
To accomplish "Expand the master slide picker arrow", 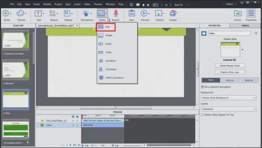I will [242, 50].
